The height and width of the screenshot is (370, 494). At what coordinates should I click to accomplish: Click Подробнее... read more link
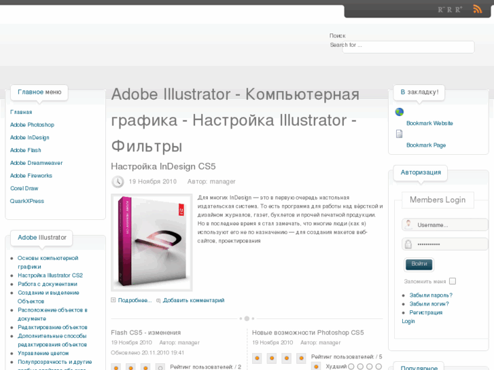point(135,300)
